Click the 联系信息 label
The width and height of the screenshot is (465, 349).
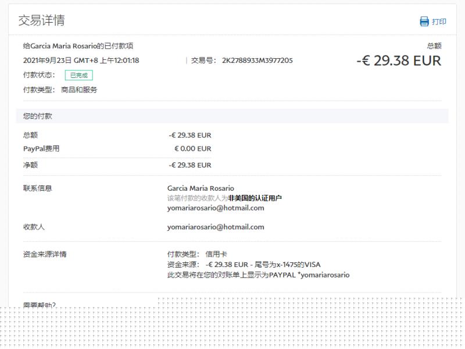pyautogui.click(x=38, y=188)
